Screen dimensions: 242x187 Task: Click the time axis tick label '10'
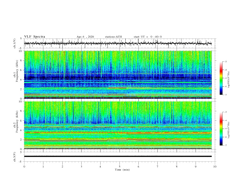pos(215,167)
